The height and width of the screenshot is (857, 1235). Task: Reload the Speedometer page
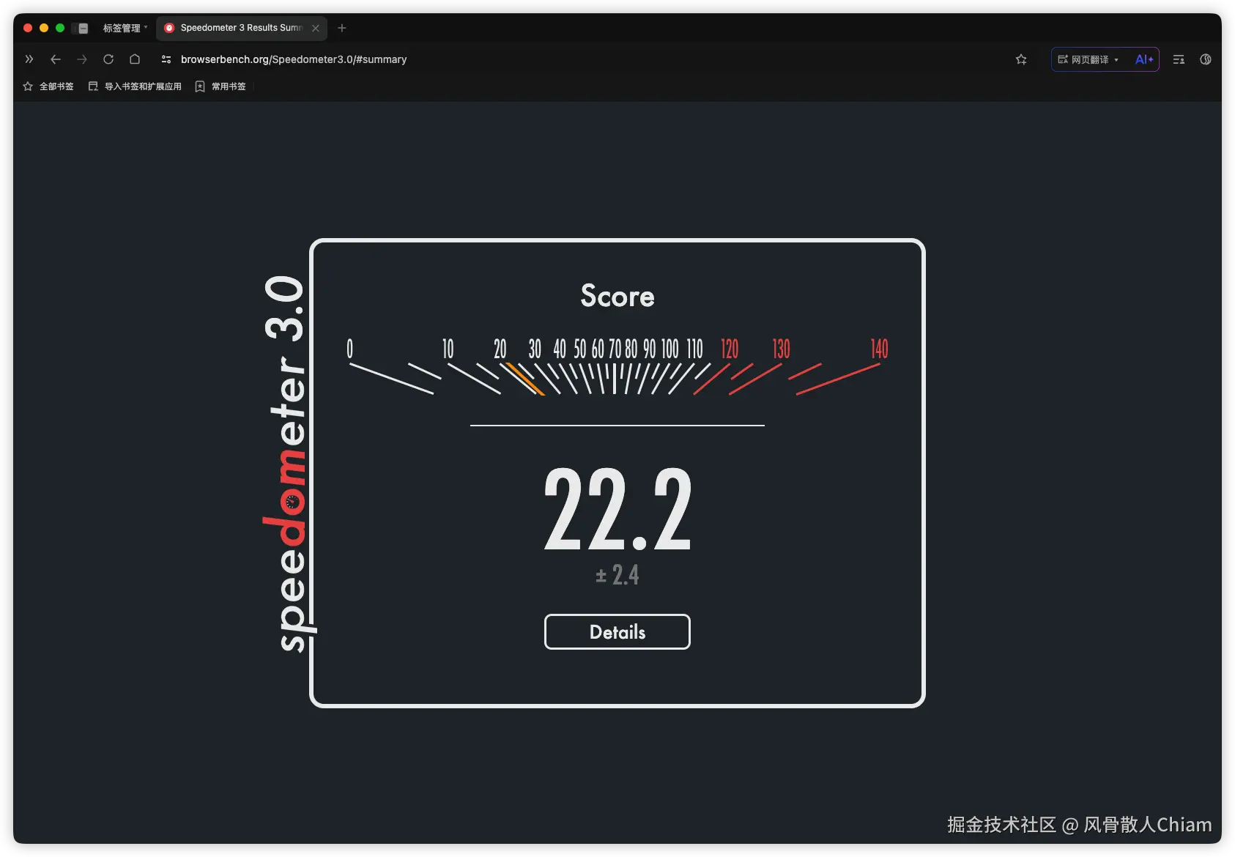(x=108, y=59)
